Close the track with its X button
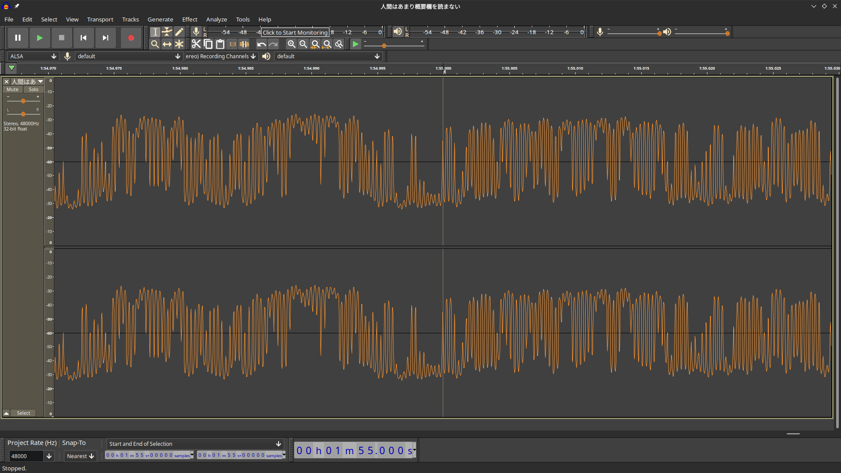 7,82
